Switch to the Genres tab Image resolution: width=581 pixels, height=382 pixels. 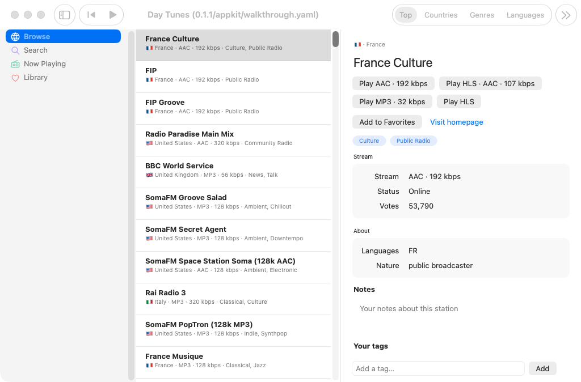point(482,15)
